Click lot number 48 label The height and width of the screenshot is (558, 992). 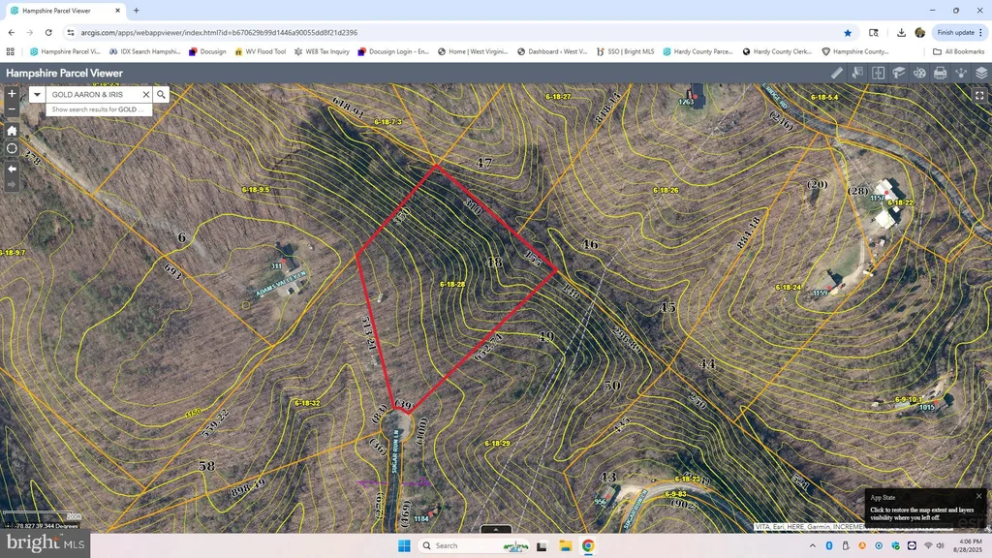coord(493,262)
